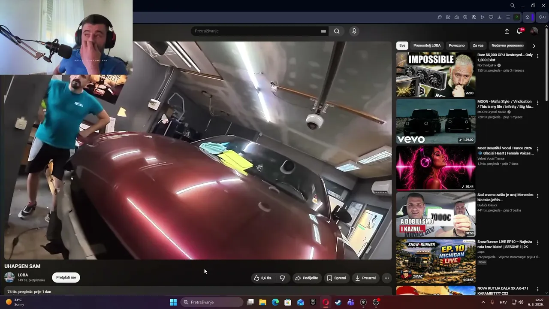Save video with the Spremi button
The height and width of the screenshot is (309, 549).
(x=337, y=278)
